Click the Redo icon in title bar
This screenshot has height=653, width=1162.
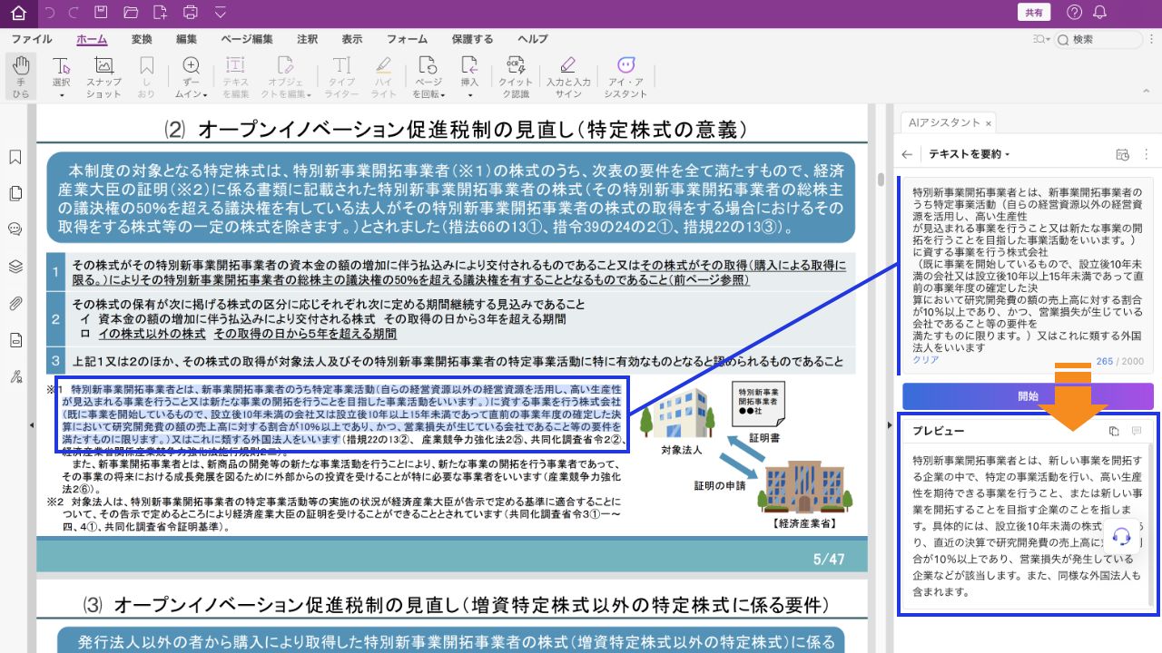73,13
